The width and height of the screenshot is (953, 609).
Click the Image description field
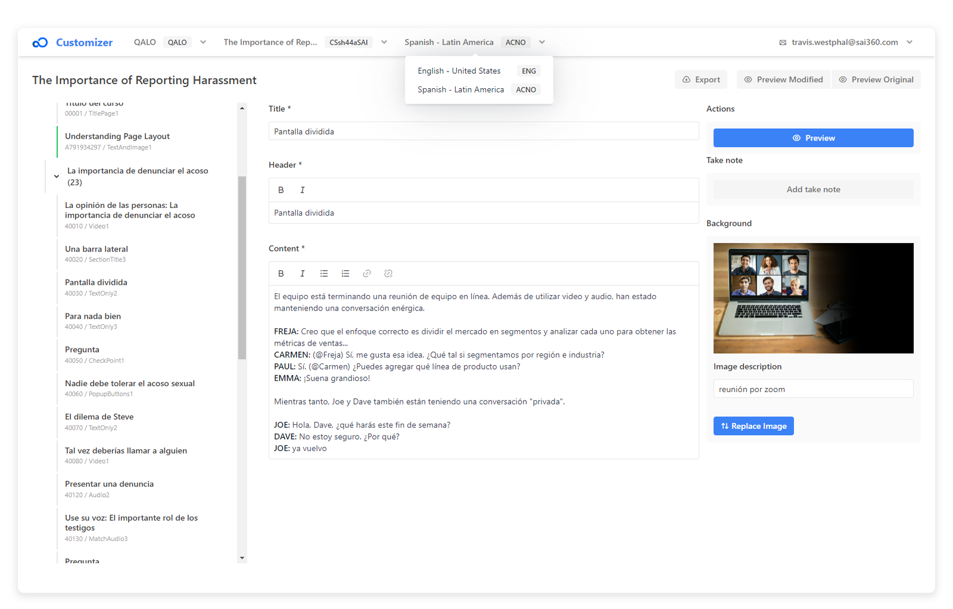coord(814,389)
